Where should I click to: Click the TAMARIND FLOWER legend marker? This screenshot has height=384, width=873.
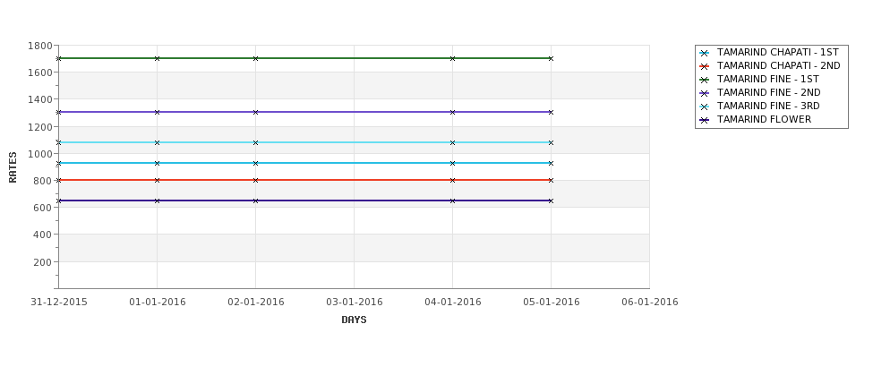pos(705,120)
